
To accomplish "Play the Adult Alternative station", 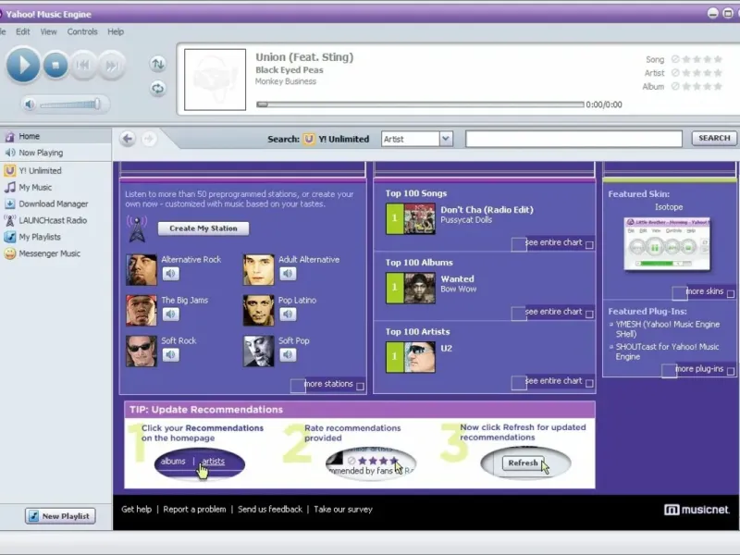I will pos(288,274).
